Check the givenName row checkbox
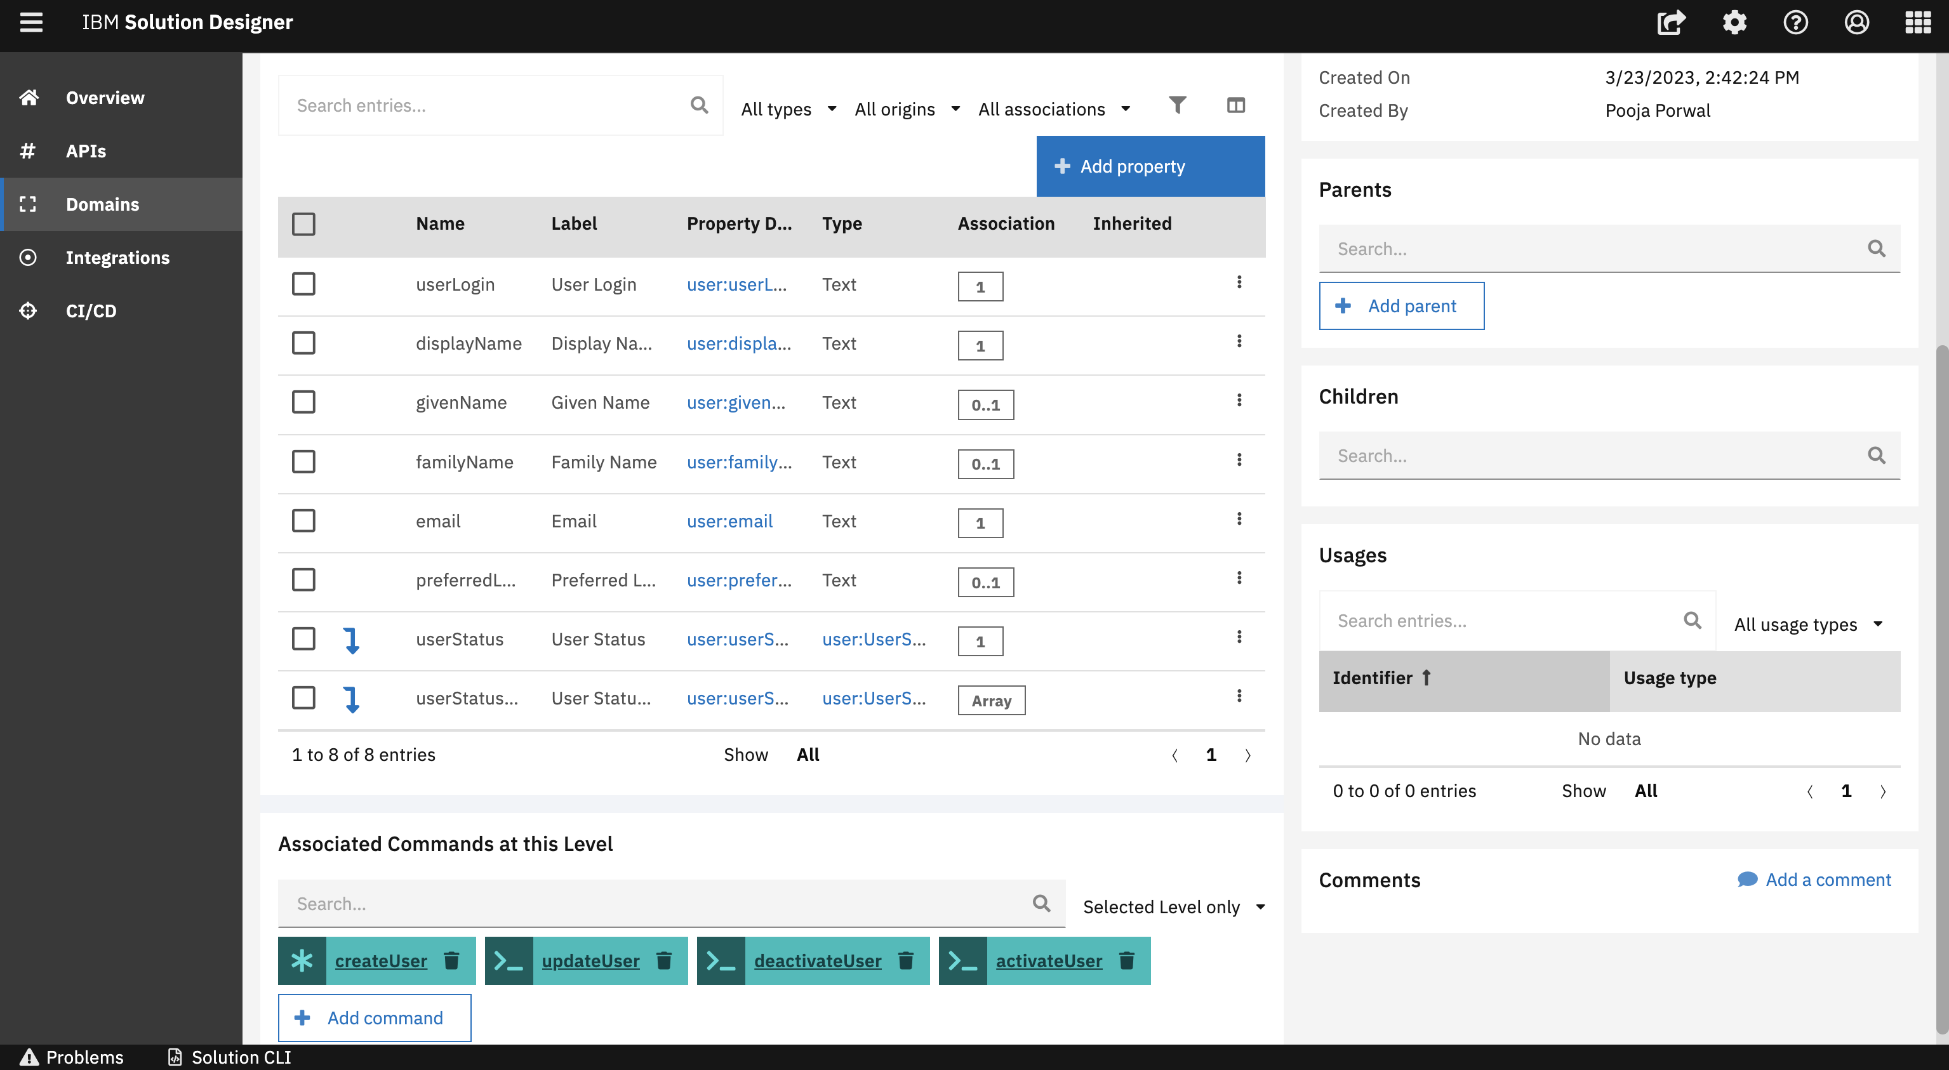 (303, 402)
